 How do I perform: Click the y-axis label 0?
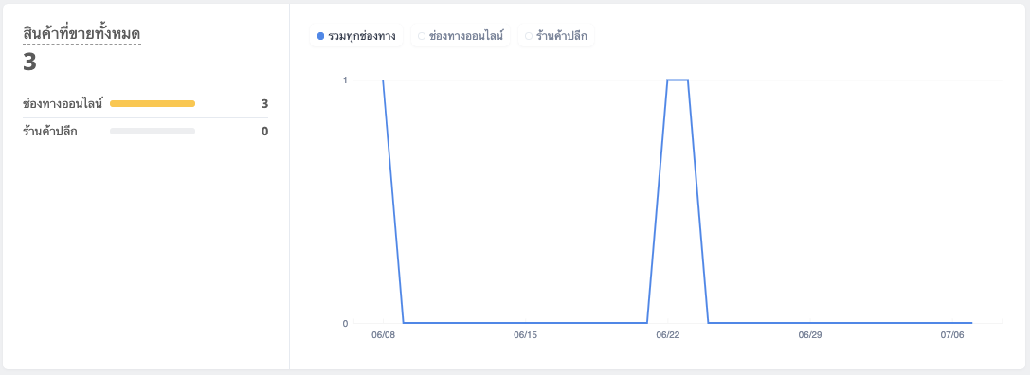[345, 323]
